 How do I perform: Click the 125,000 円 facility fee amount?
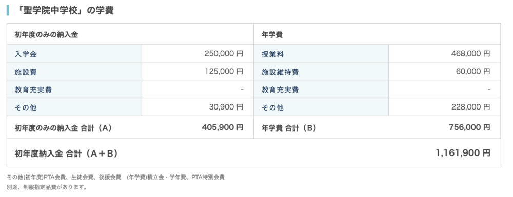[224, 72]
